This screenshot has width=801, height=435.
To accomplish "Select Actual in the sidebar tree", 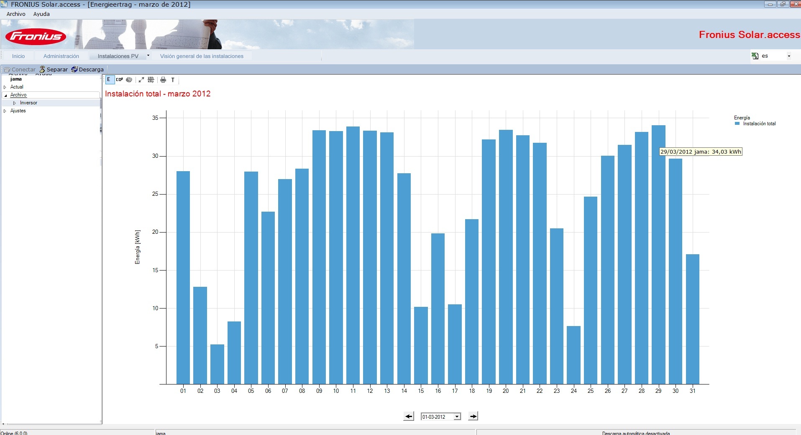I will [x=17, y=87].
